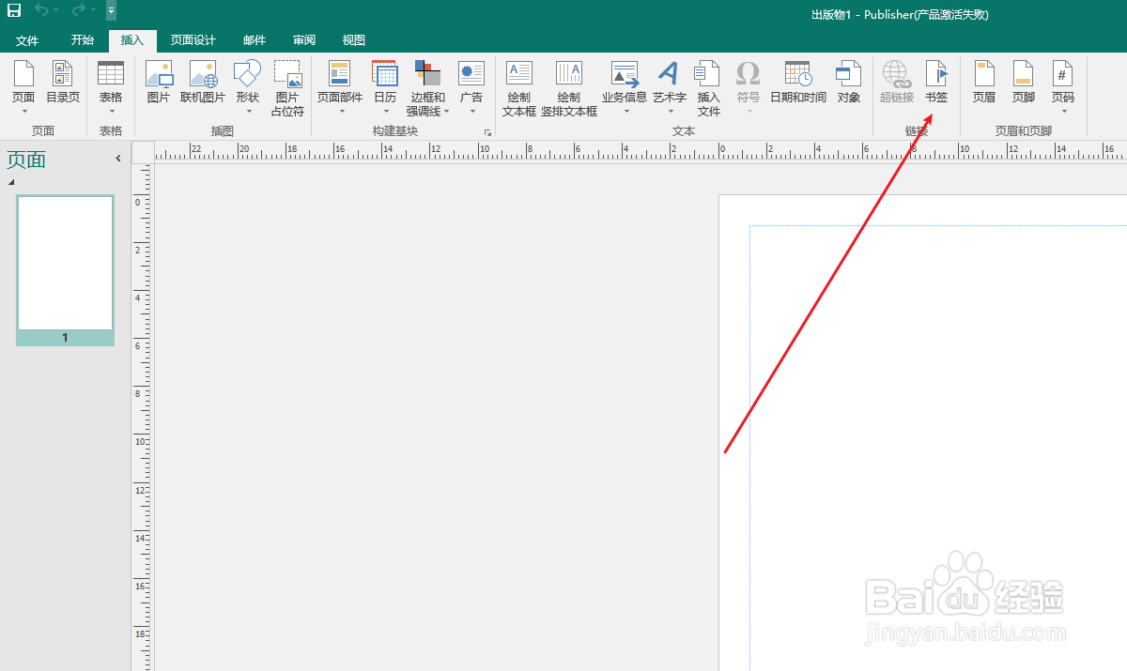Click the 页面部件 page parts icon
The image size is (1127, 671).
tap(339, 73)
